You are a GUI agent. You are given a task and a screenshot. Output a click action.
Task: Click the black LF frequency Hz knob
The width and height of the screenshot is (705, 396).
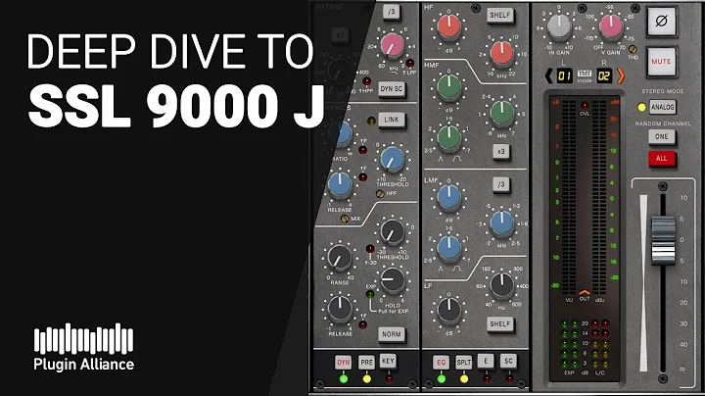click(501, 284)
